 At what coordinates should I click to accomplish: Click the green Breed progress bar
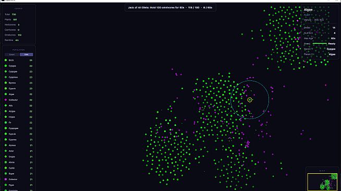click(x=320, y=44)
